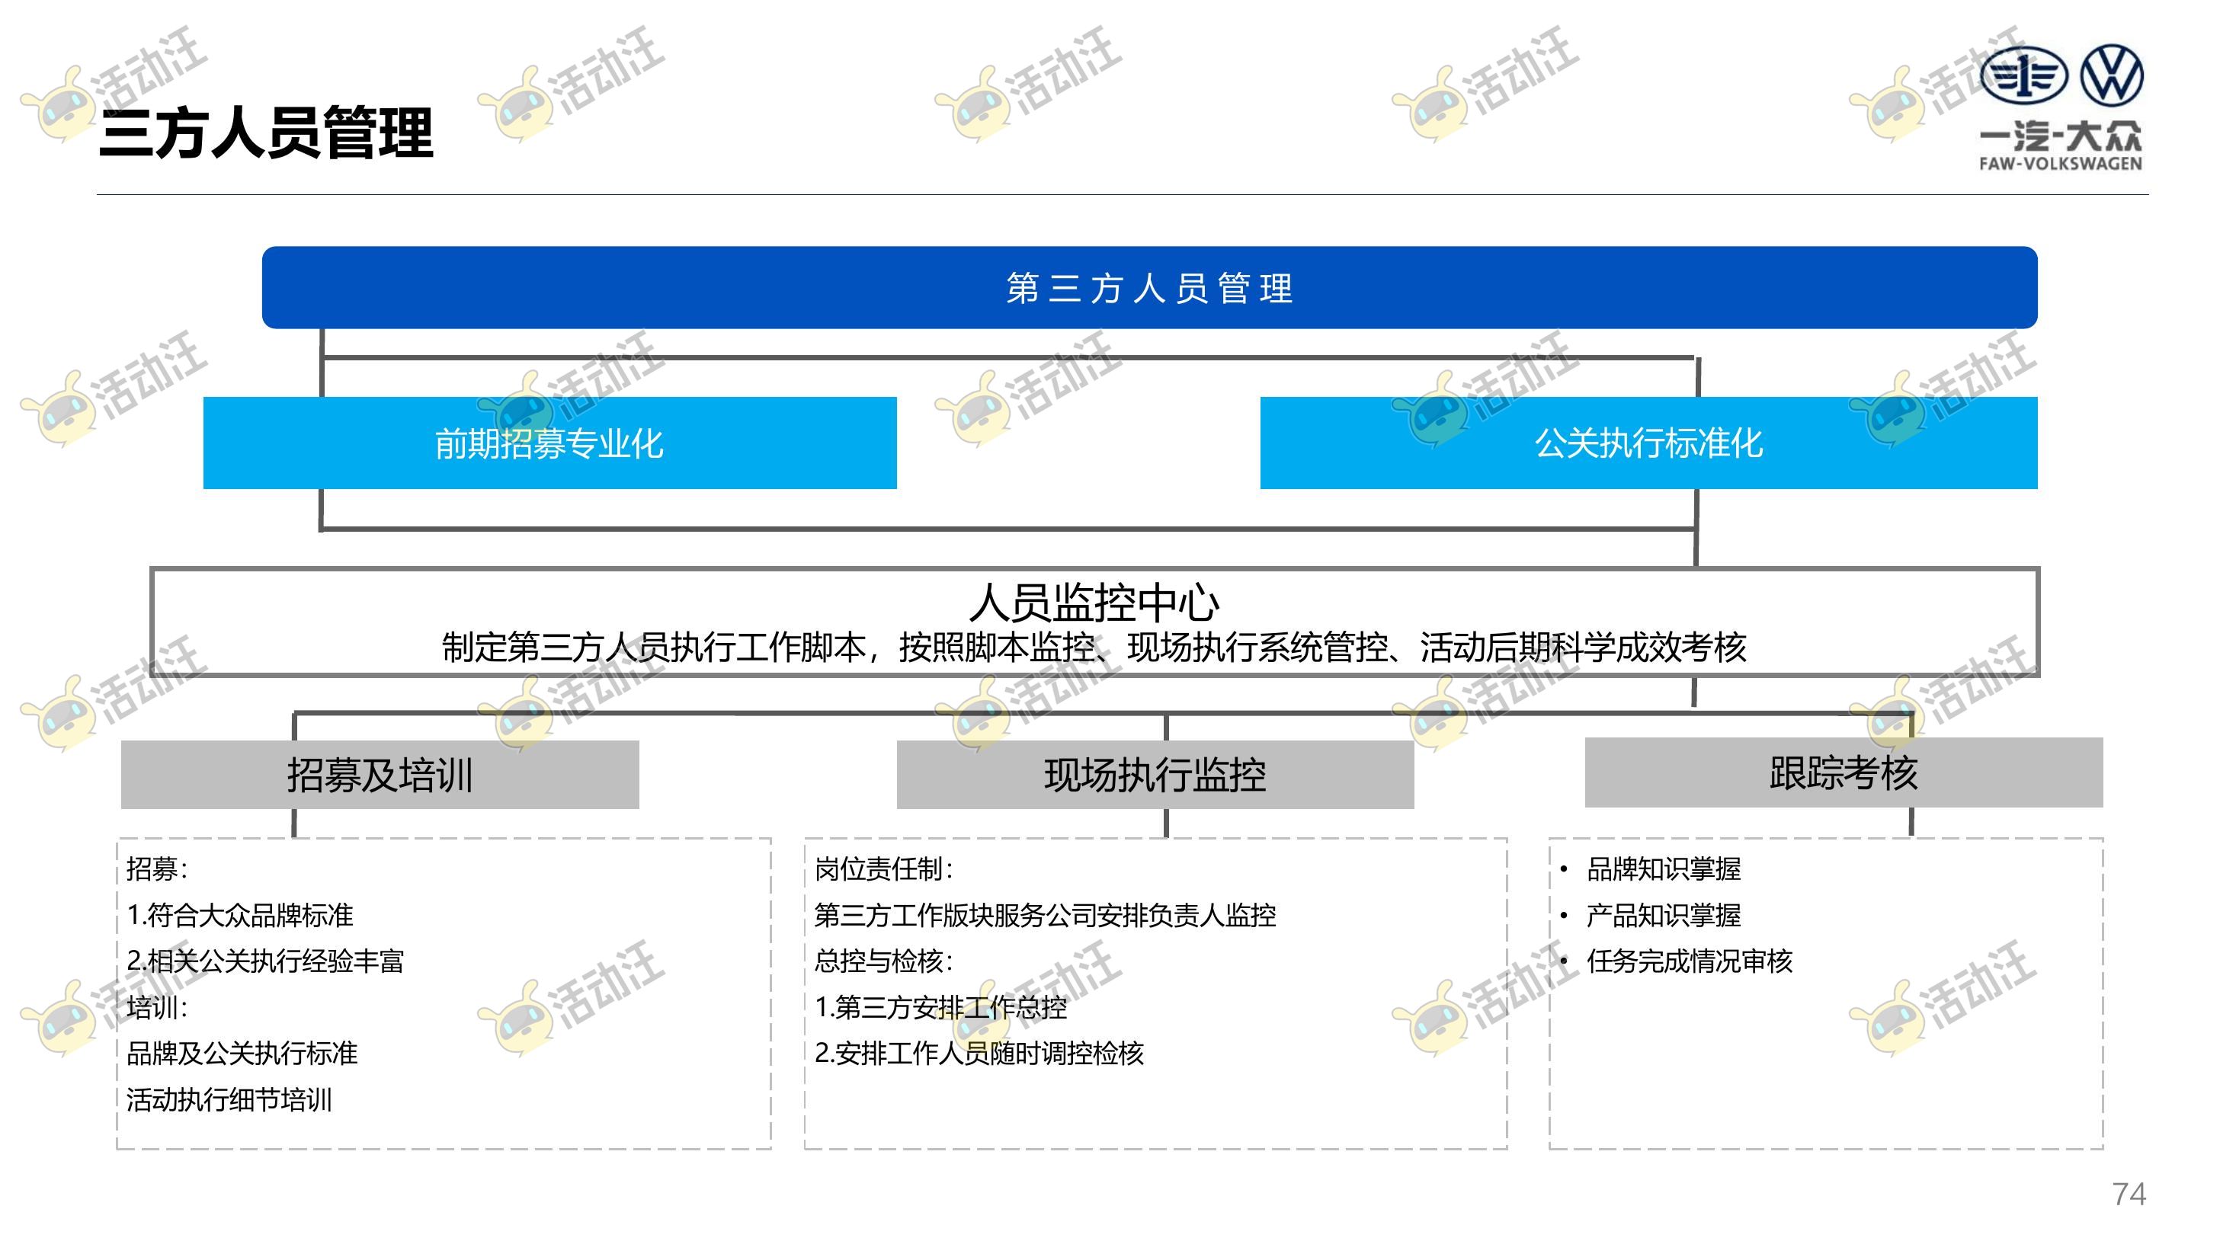The width and height of the screenshot is (2236, 1257).
Task: Select the line 第三方工作版块服务公司安排负责人监控
Action: pos(1045,915)
